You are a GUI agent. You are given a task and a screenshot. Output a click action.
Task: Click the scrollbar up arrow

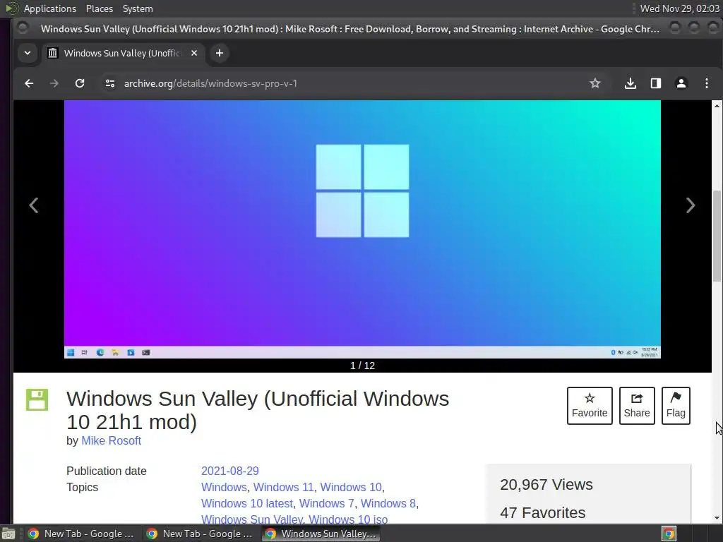pos(717,106)
